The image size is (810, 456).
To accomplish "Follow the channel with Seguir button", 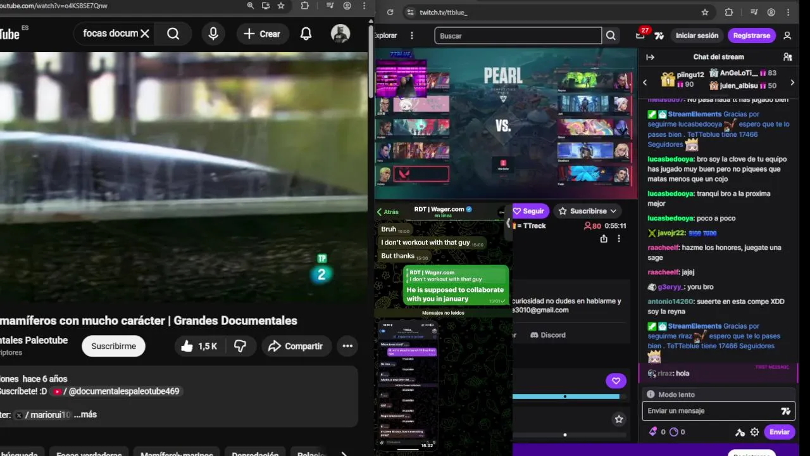I will pyautogui.click(x=529, y=211).
